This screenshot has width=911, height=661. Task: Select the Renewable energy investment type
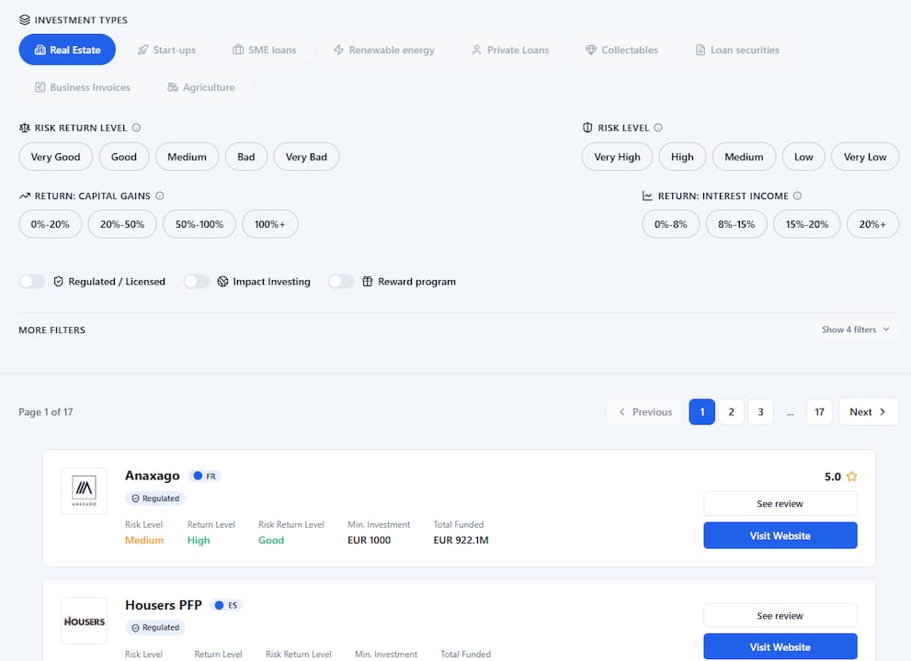click(384, 50)
